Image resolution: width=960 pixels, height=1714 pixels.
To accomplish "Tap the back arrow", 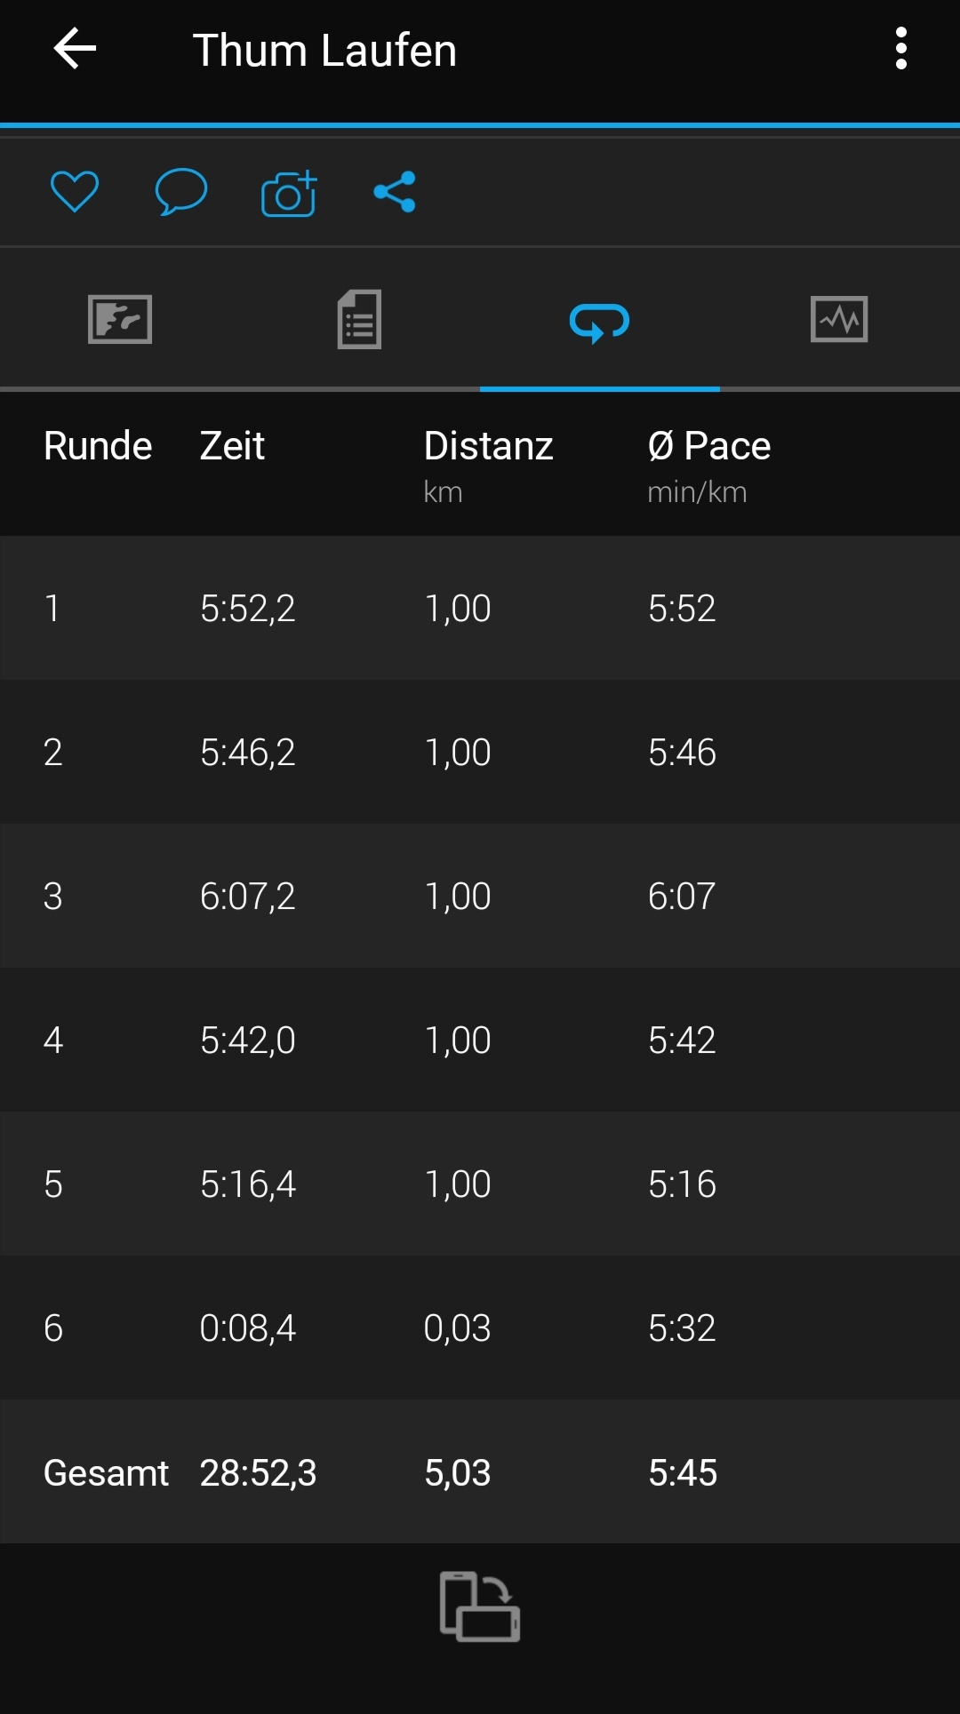I will [x=75, y=49].
